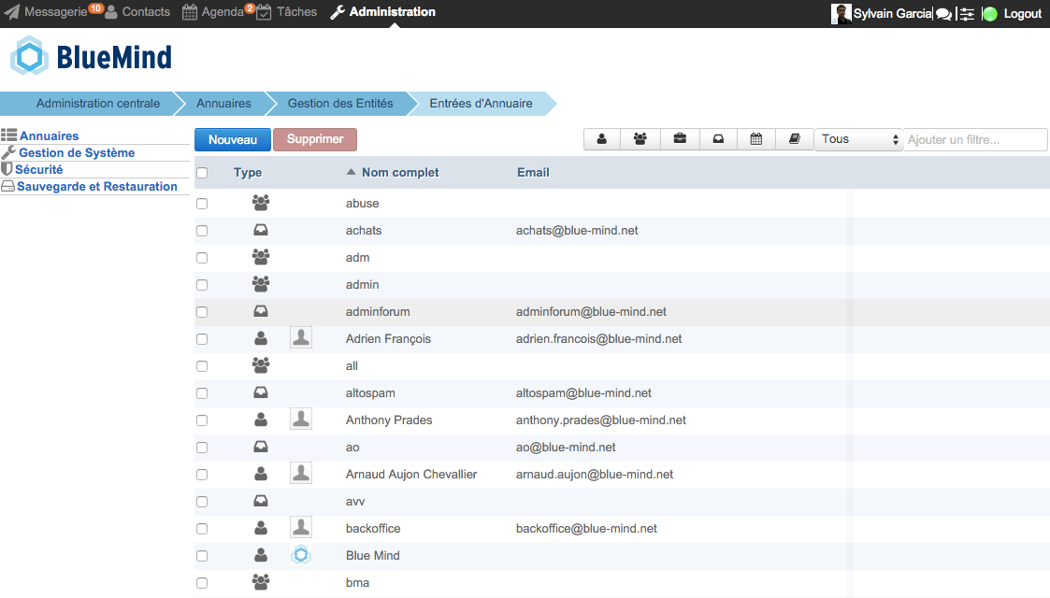Click the mailbox icon for avv
1050x598 pixels.
(x=261, y=501)
